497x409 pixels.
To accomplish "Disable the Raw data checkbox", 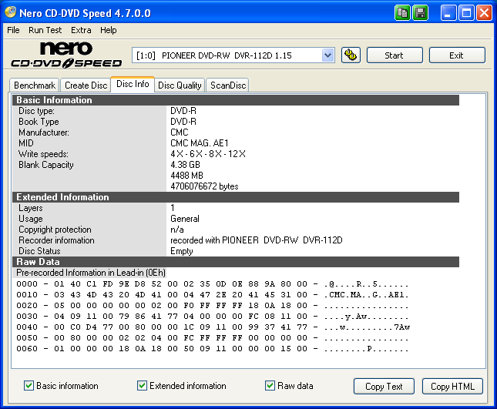I will coord(270,386).
